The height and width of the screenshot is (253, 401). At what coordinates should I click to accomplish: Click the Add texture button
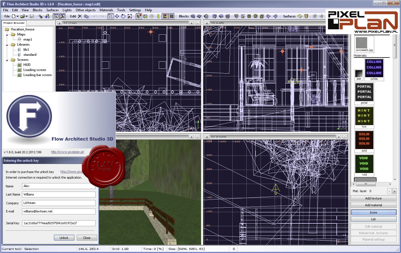pyautogui.click(x=374, y=198)
